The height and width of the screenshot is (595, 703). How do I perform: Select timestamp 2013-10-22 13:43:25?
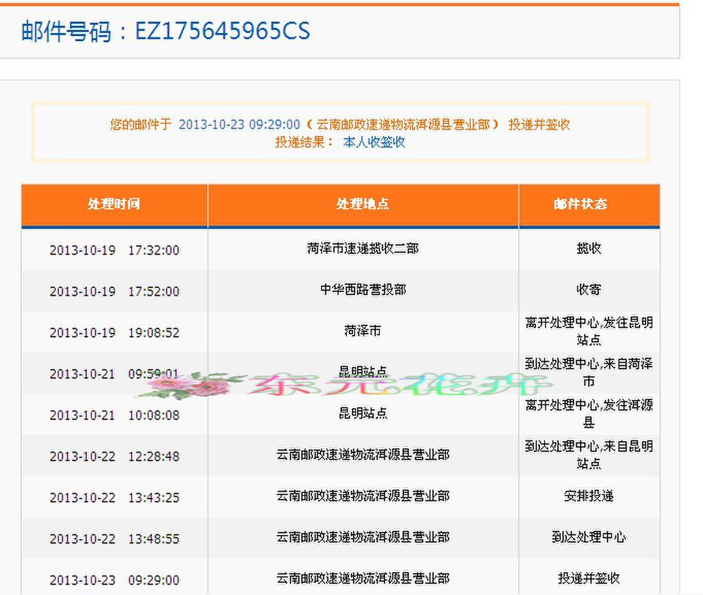[114, 498]
